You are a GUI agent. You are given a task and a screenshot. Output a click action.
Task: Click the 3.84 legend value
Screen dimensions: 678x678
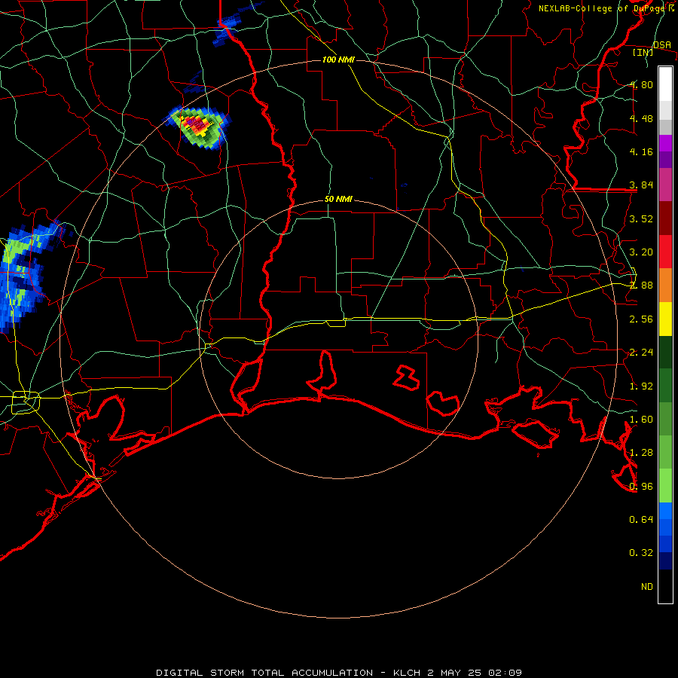tap(641, 185)
